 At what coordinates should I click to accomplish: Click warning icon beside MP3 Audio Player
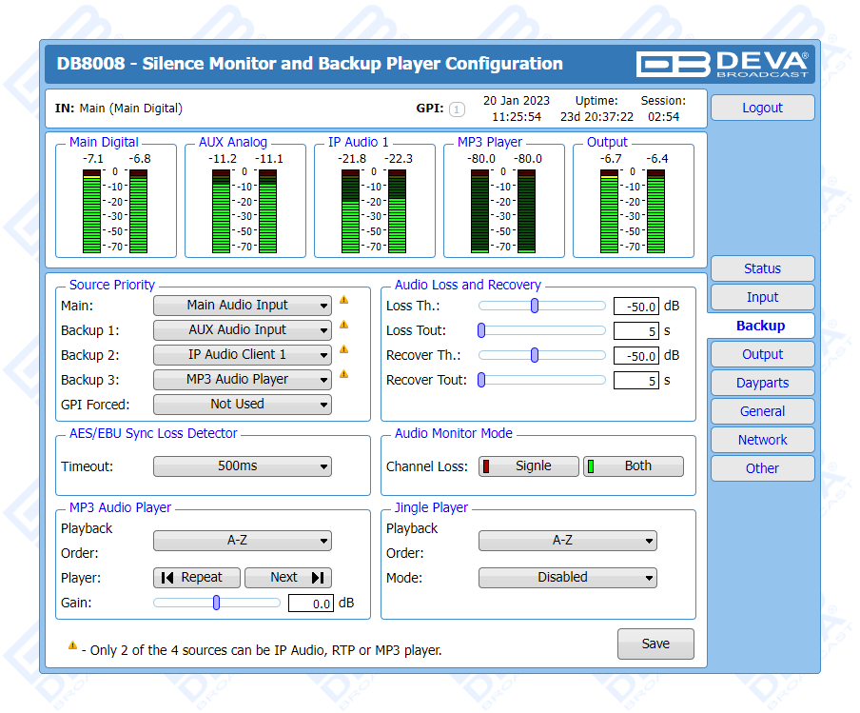point(343,374)
